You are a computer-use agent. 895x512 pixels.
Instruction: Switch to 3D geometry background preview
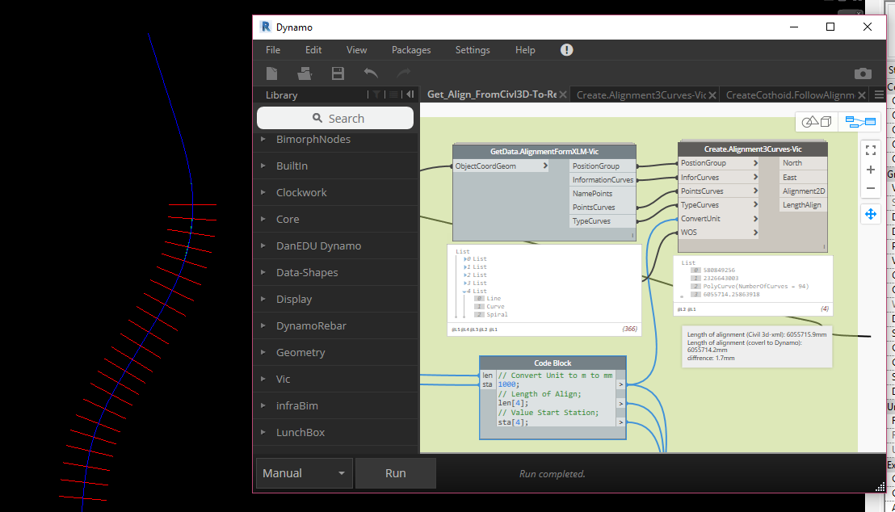click(817, 122)
